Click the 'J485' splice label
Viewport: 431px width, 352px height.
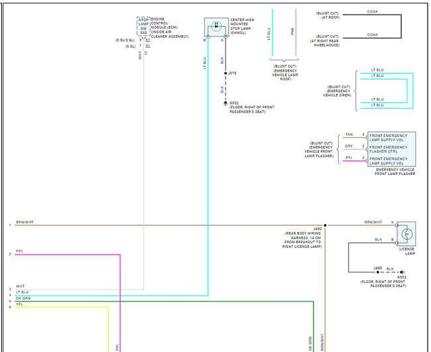tap(378, 268)
